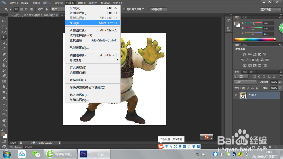Open the Mini Bridge panel
The image size is (283, 159).
point(16,147)
